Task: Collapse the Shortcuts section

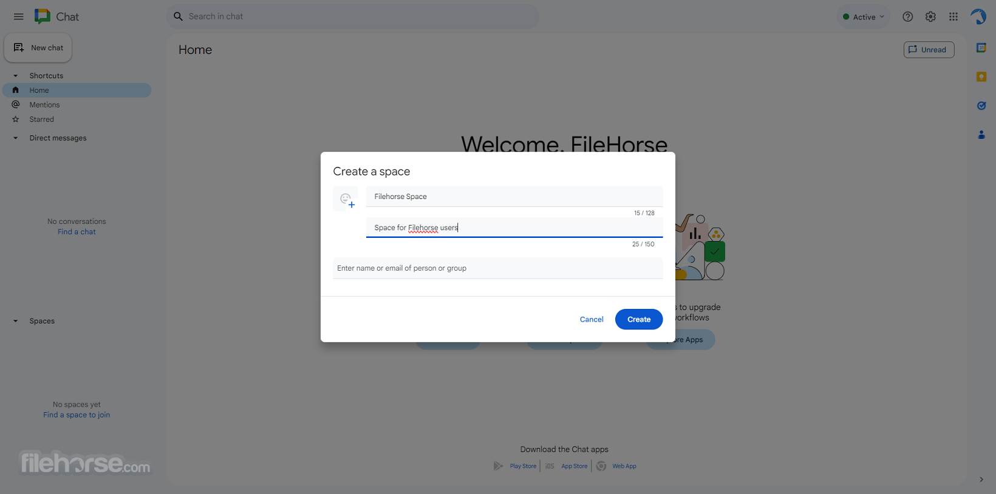Action: 15,76
